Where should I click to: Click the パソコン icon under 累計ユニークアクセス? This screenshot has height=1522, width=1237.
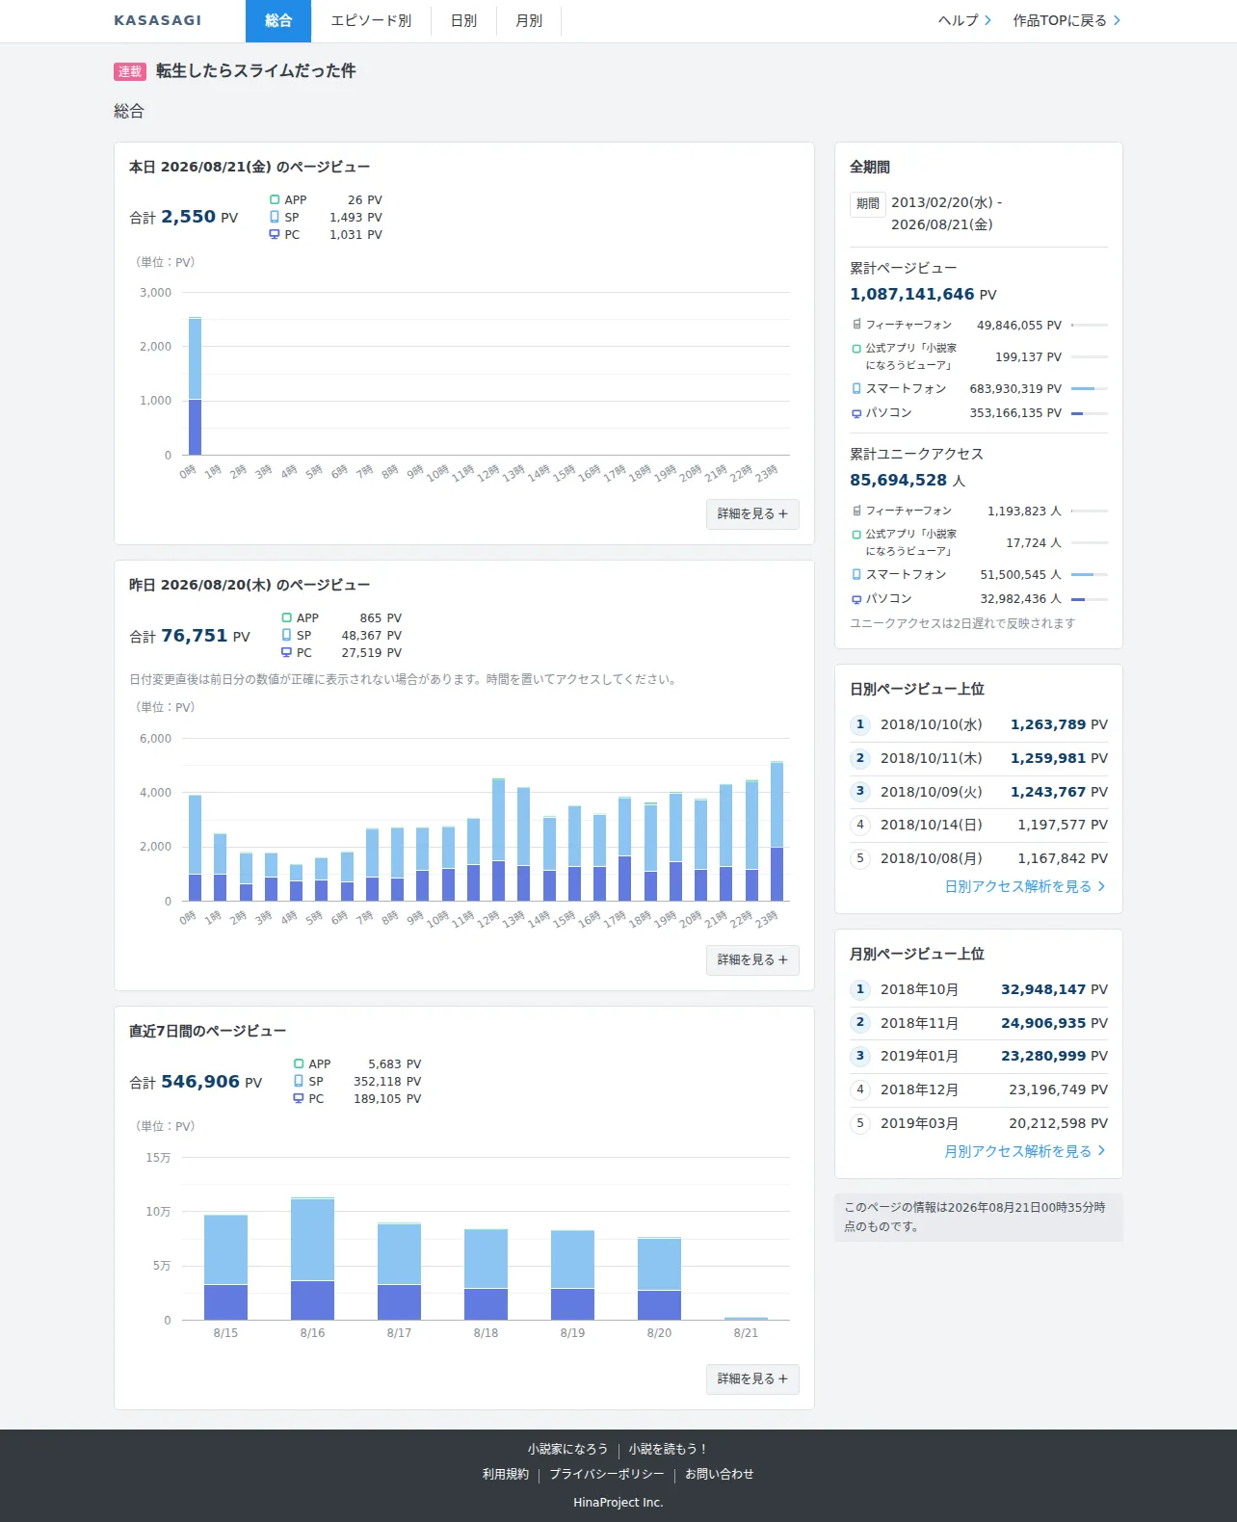pyautogui.click(x=856, y=599)
